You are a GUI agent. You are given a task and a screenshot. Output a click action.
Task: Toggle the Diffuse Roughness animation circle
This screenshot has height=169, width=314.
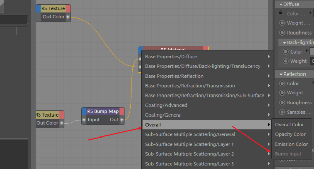click(282, 33)
